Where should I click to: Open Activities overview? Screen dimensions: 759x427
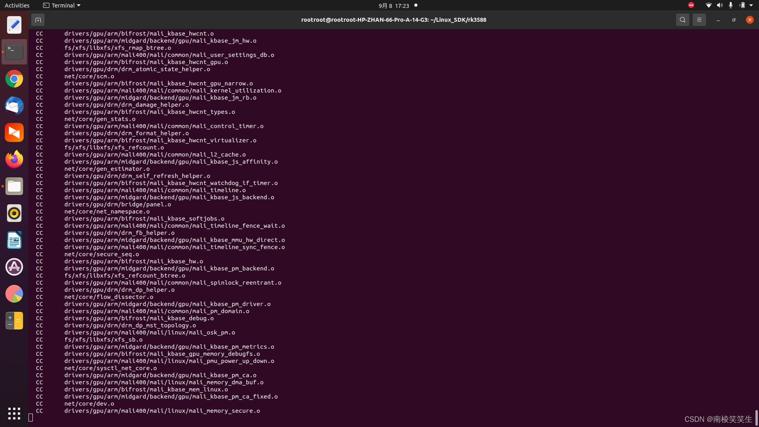(17, 6)
